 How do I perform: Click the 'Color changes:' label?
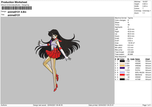pos(120,20)
